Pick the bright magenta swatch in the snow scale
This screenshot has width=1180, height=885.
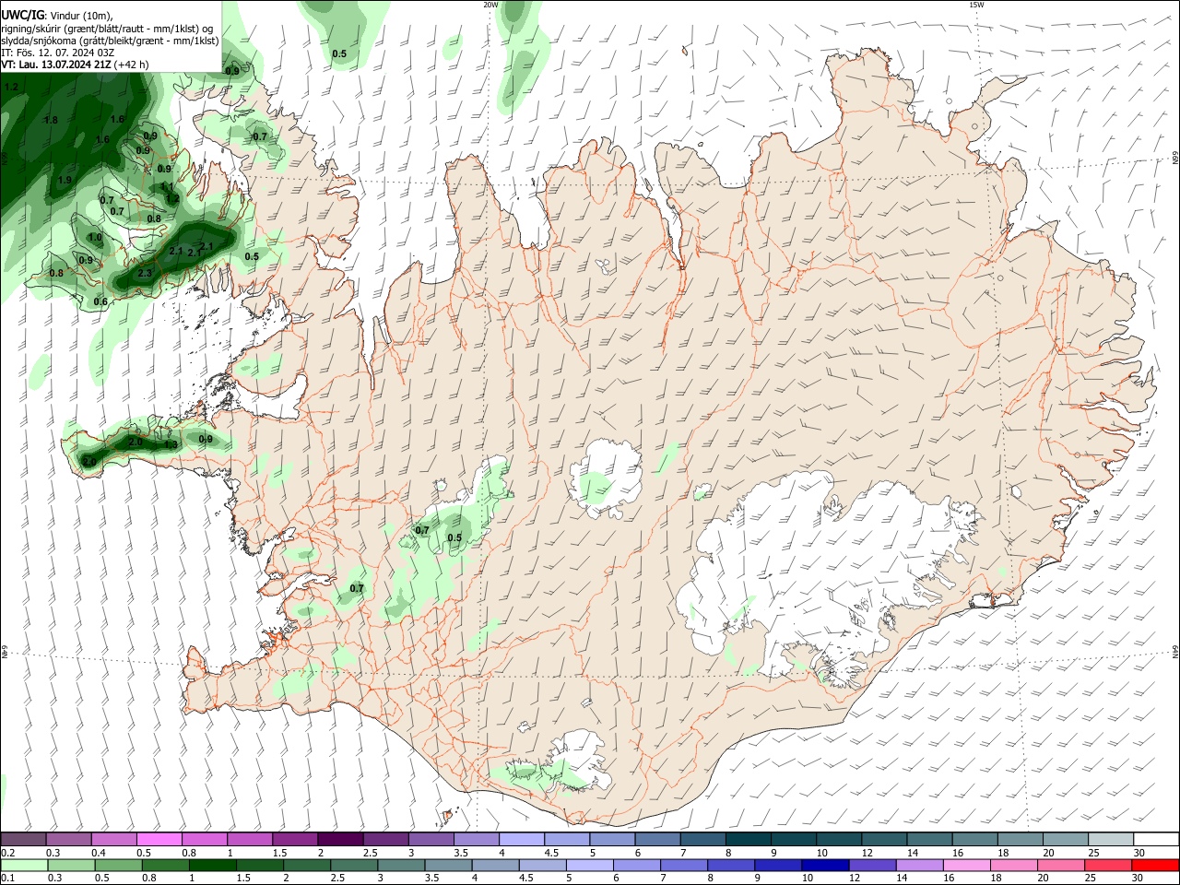[159, 840]
